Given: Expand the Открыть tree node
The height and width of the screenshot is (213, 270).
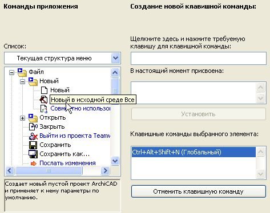Looking at the screenshot, I should pos(22,118).
